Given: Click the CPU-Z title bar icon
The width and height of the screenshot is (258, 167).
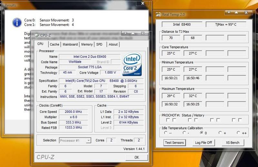Looking at the screenshot, I should (x=36, y=35).
